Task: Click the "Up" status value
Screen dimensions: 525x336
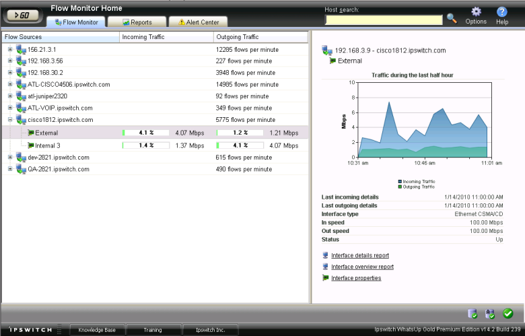Action: pyautogui.click(x=499, y=239)
